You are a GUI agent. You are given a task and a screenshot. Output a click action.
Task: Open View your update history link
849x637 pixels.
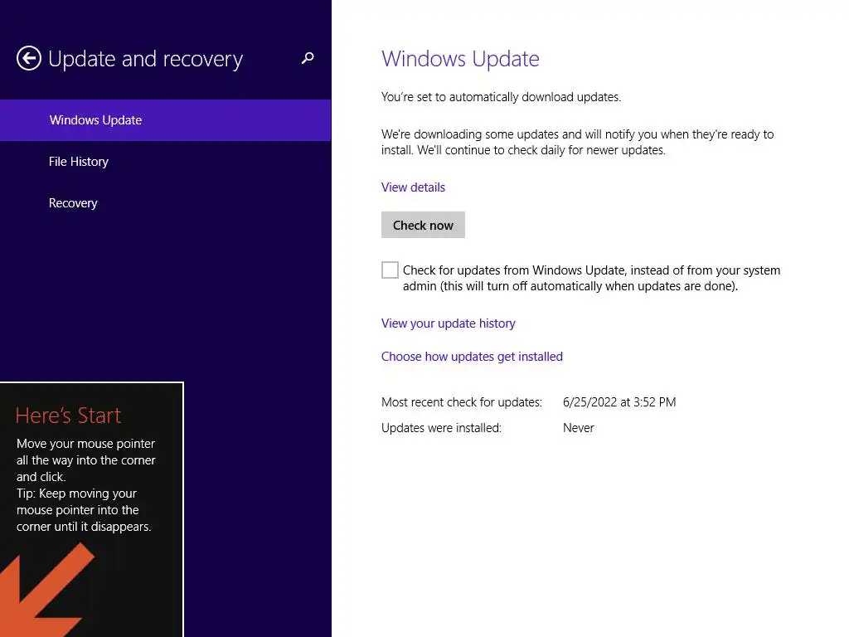(449, 323)
